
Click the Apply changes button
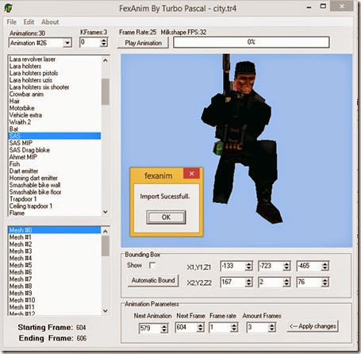point(313,326)
